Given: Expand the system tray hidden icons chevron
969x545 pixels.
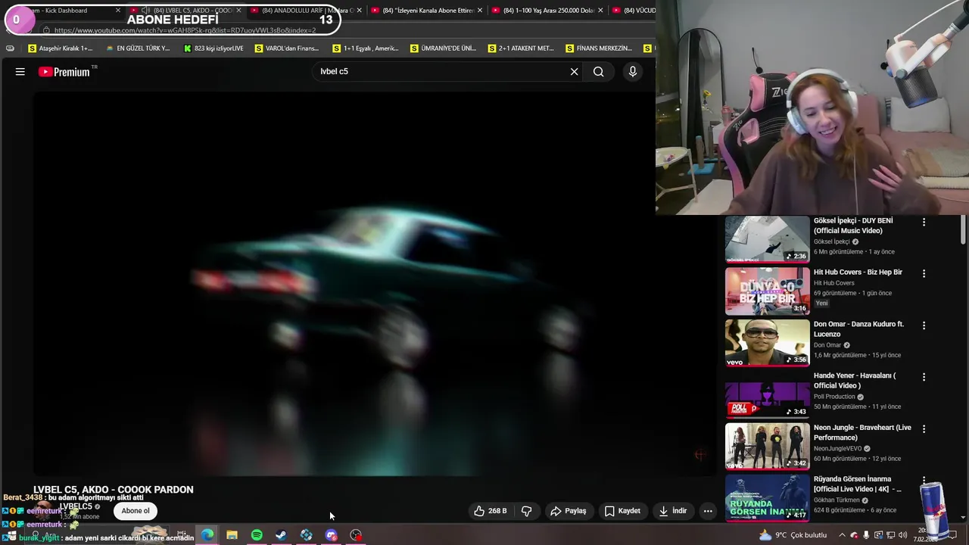Looking at the screenshot, I should (x=843, y=535).
